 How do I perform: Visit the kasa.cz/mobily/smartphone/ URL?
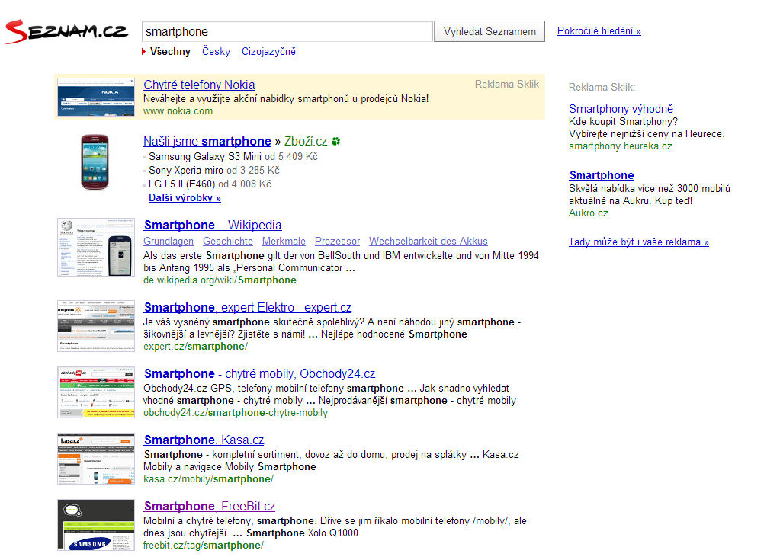(x=208, y=479)
